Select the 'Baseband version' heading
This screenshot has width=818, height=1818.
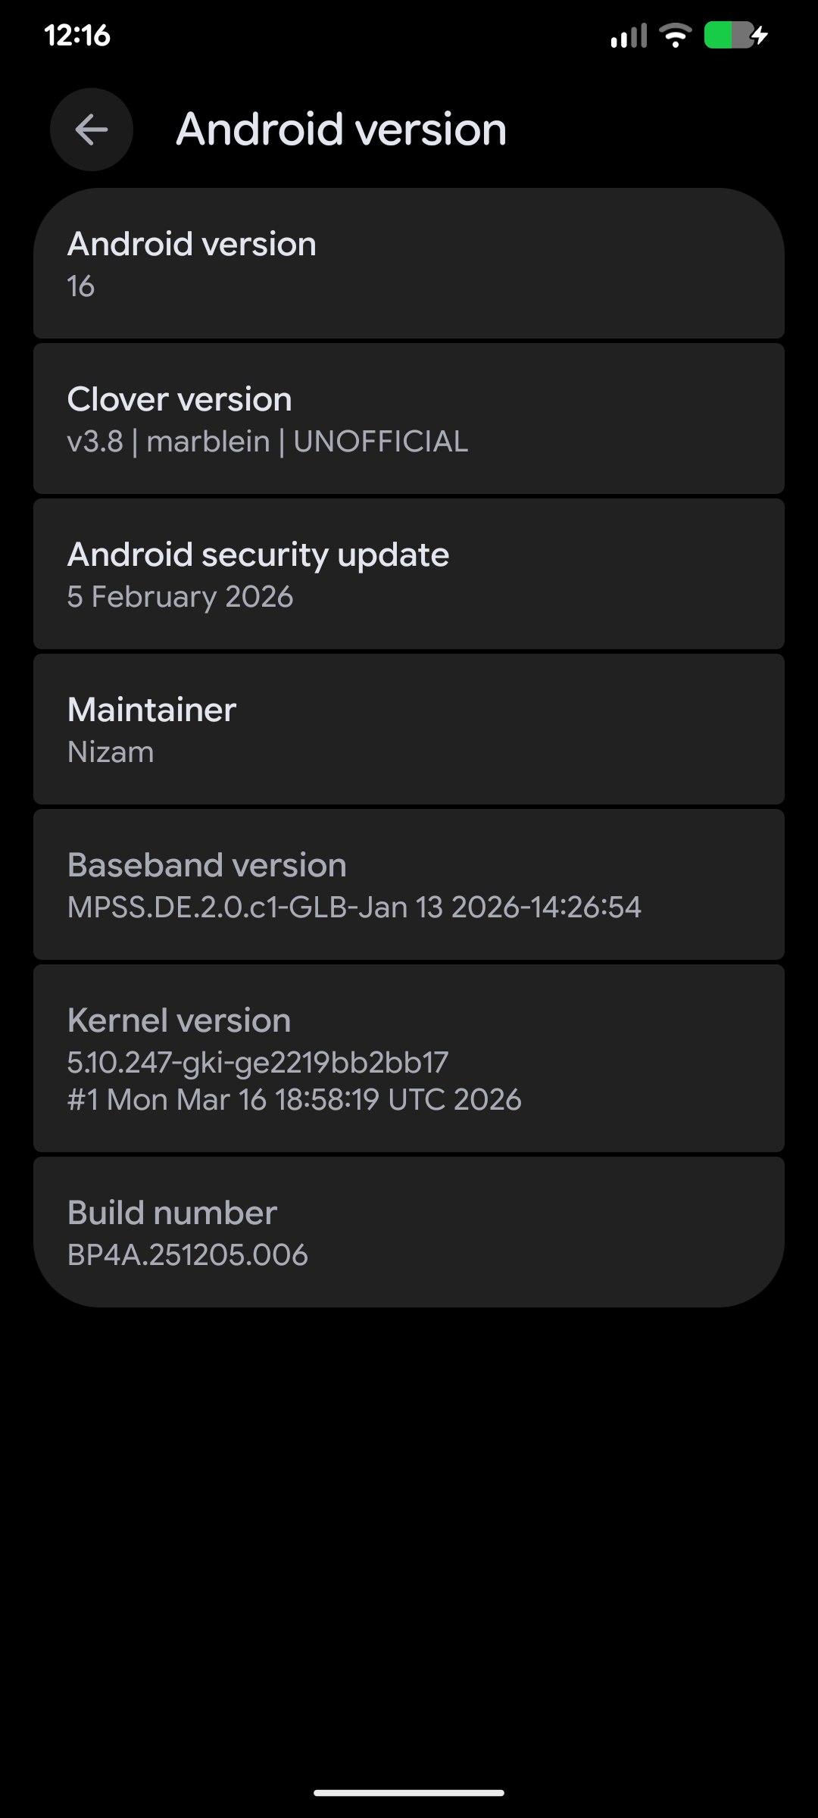[x=207, y=865]
